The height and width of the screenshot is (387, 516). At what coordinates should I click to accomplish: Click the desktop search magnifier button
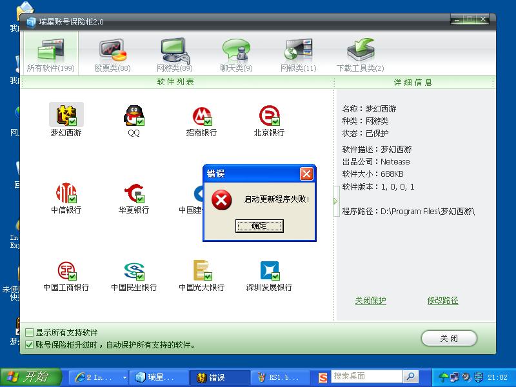pyautogui.click(x=410, y=377)
